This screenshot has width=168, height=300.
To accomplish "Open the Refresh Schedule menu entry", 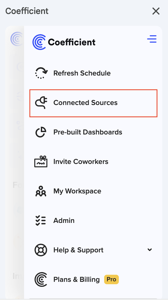I will tap(82, 73).
